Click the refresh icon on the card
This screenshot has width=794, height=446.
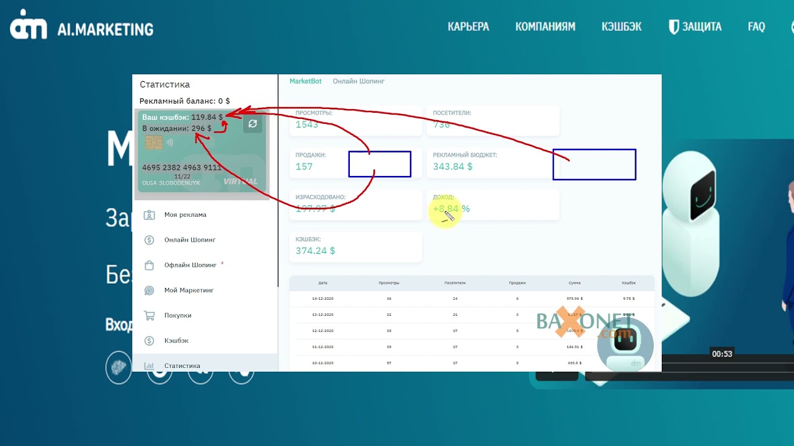(252, 124)
